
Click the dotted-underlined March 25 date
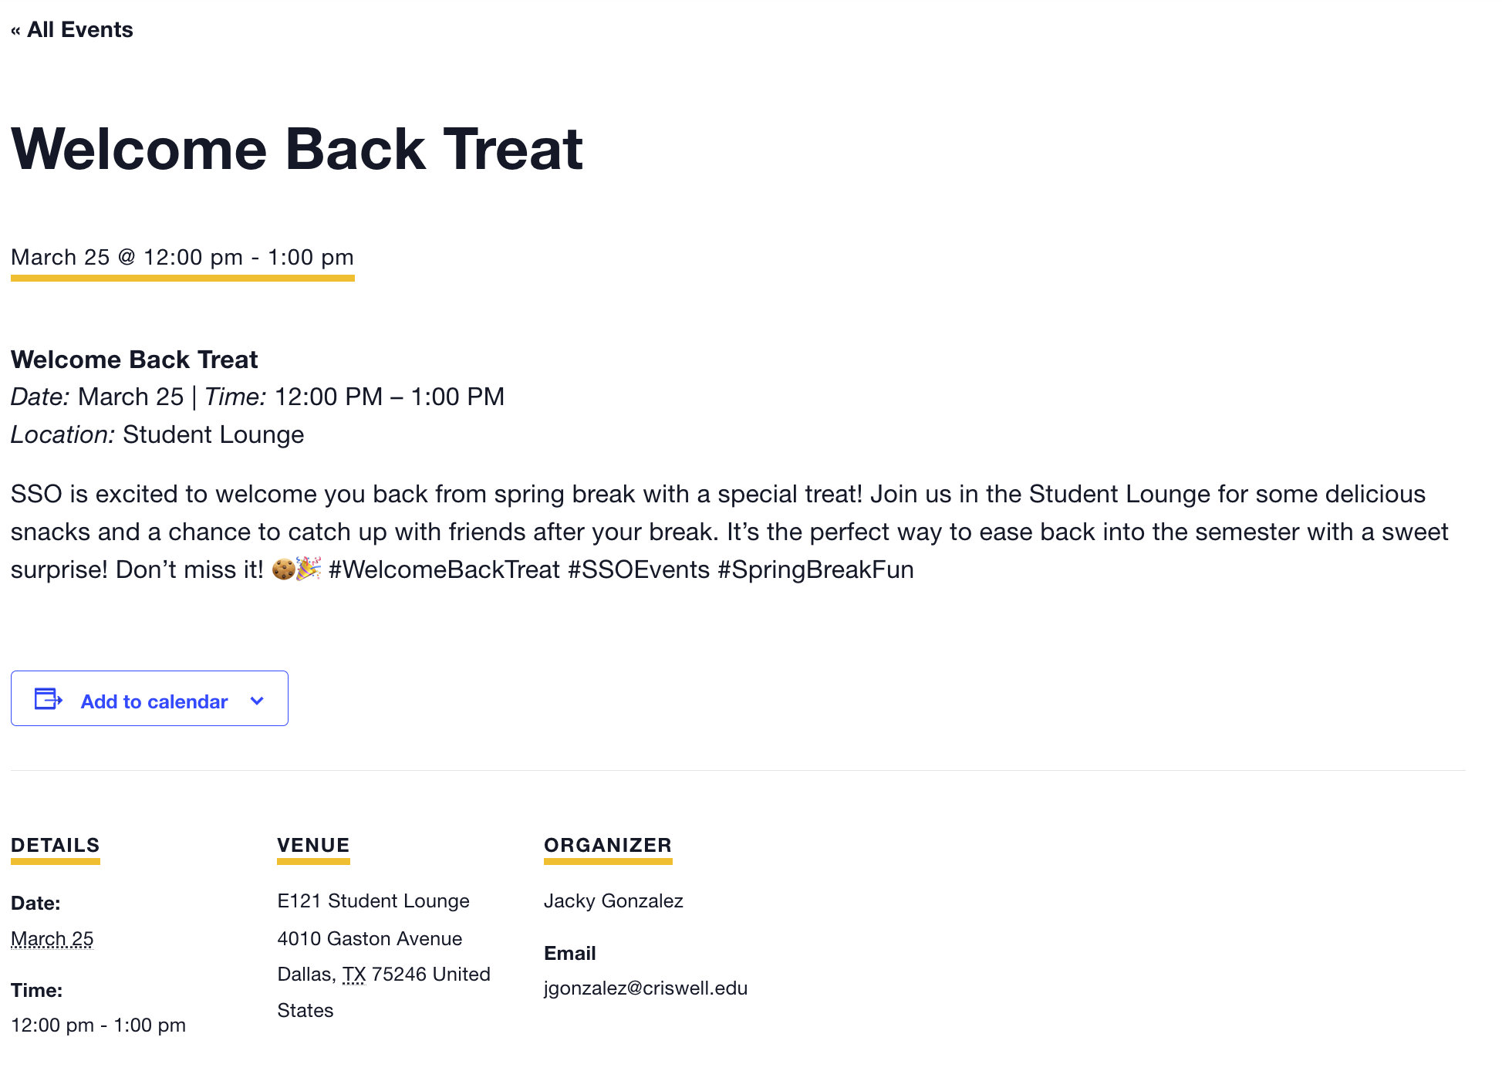tap(52, 939)
